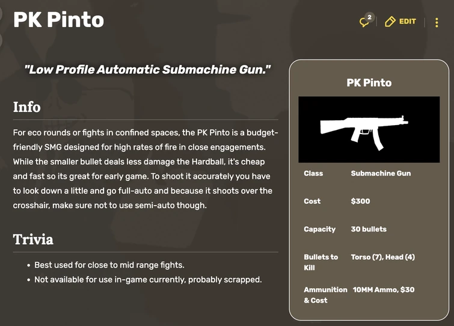Click the first trivia bullet about range
This screenshot has width=454, height=326.
109,265
